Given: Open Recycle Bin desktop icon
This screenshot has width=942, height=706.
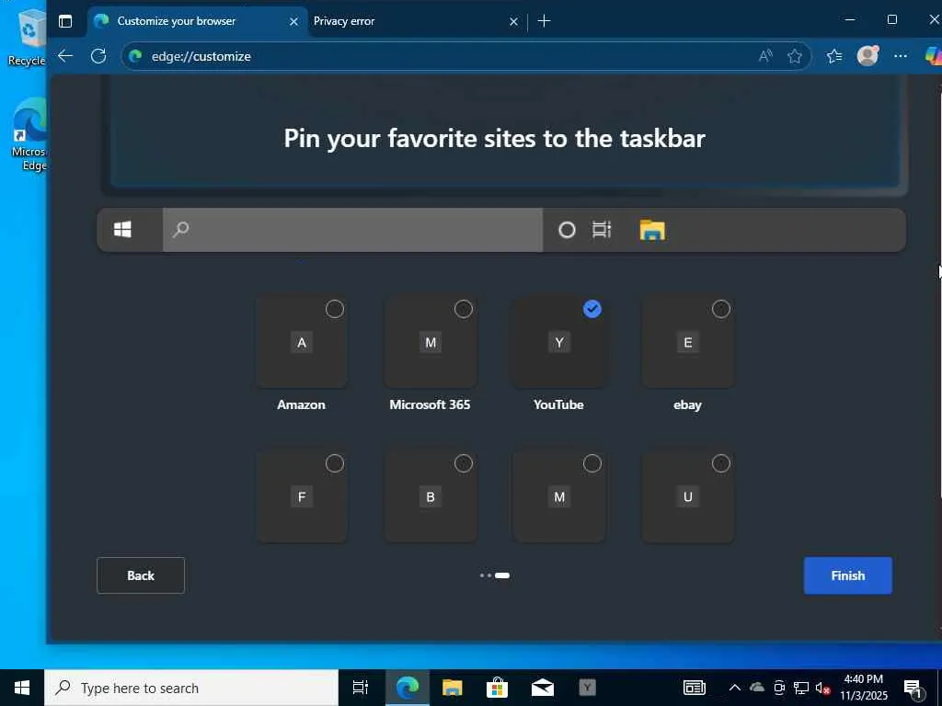Looking at the screenshot, I should [27, 38].
